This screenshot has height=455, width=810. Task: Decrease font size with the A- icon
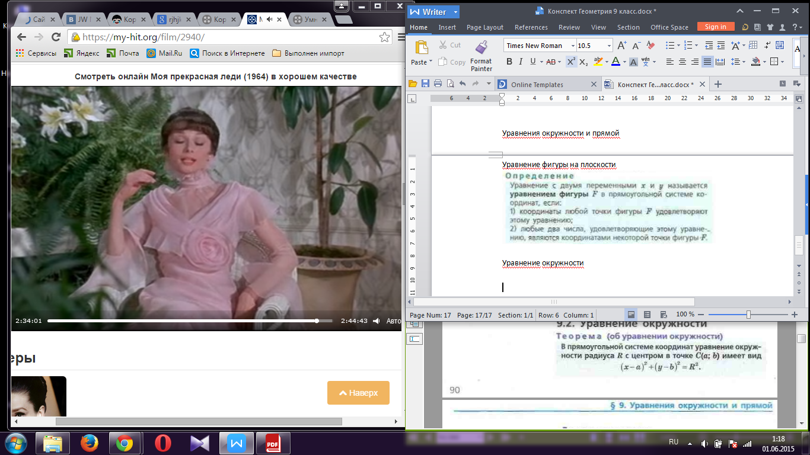(x=636, y=46)
